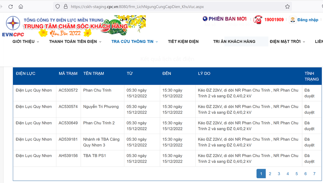Click the EVNCPC logo

(x=13, y=26)
